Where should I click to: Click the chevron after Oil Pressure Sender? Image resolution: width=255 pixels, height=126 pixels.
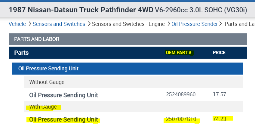[x=221, y=24]
